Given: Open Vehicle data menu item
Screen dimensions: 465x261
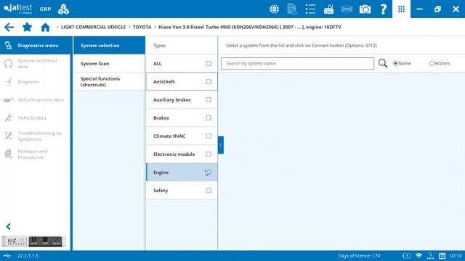Looking at the screenshot, I should tap(36, 117).
